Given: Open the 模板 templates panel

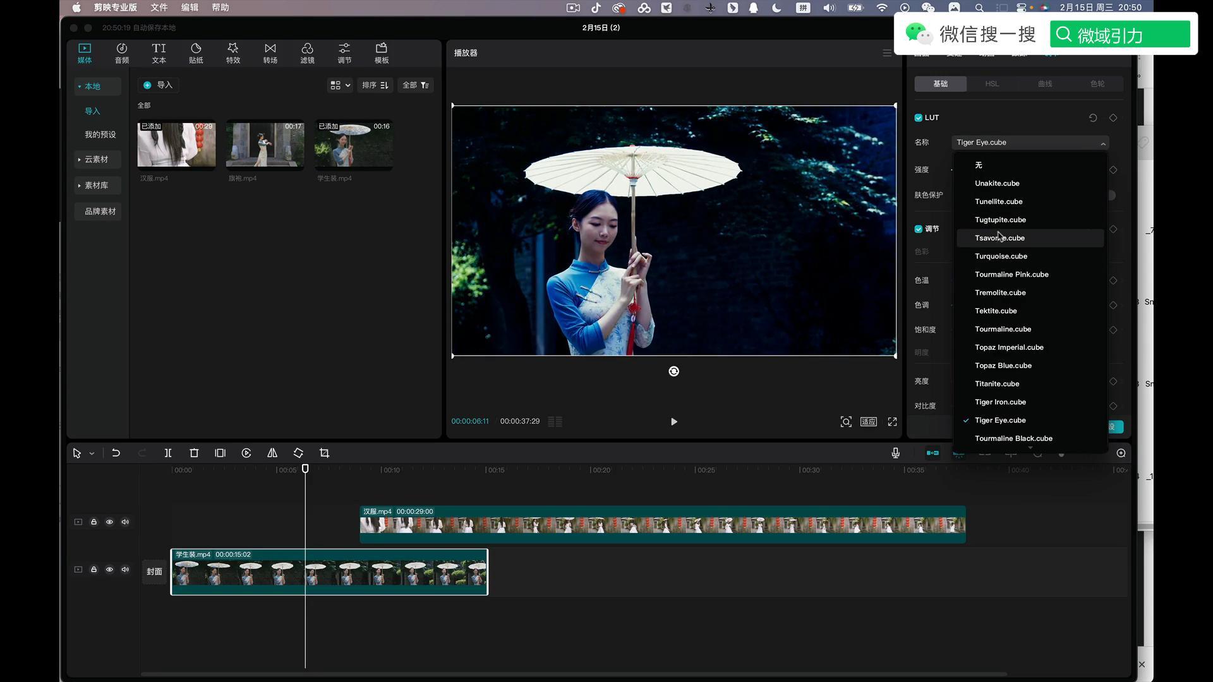Looking at the screenshot, I should (x=382, y=53).
